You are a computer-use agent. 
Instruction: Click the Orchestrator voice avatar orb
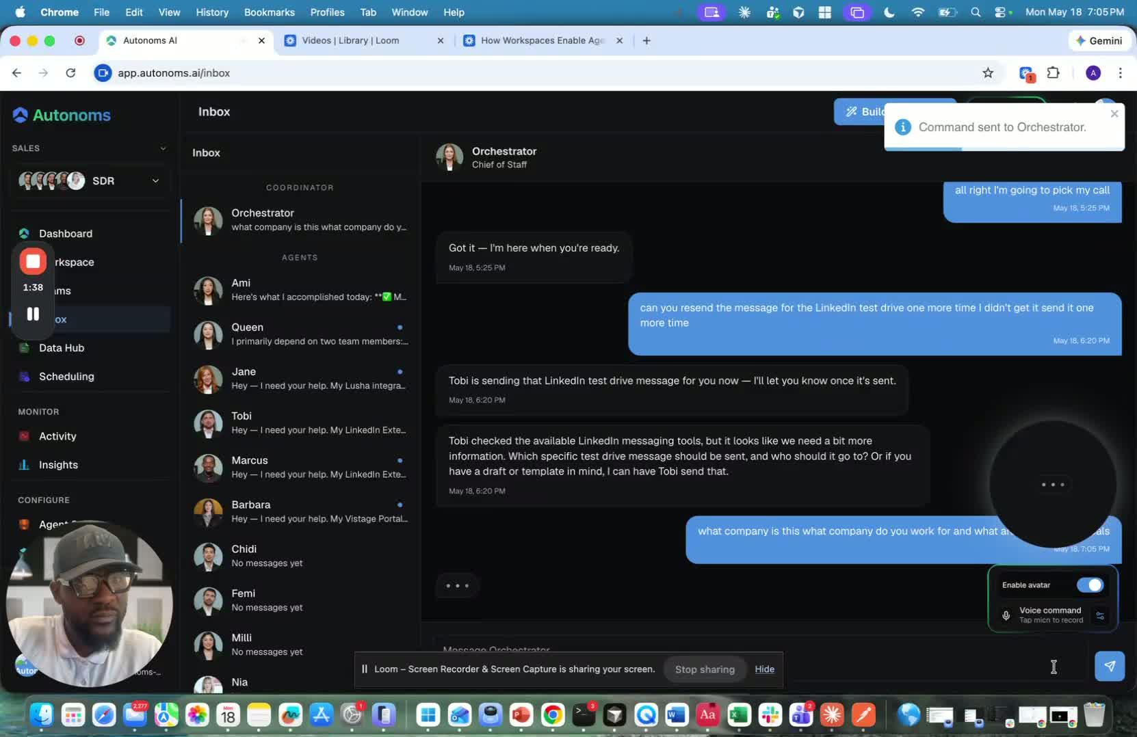pos(1053,485)
